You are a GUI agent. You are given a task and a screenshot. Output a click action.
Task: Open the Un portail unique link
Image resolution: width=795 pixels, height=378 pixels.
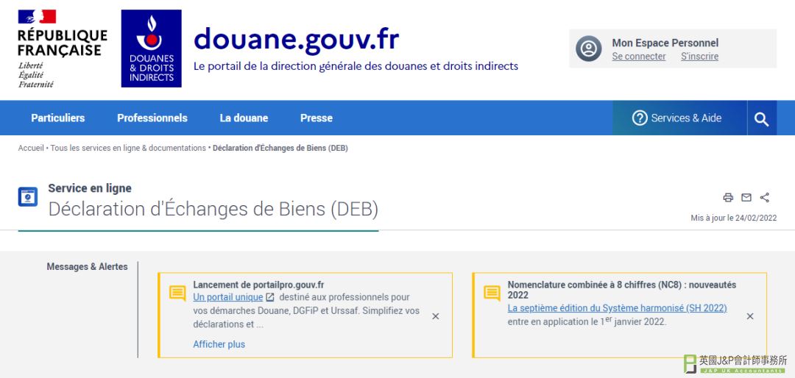tap(228, 297)
